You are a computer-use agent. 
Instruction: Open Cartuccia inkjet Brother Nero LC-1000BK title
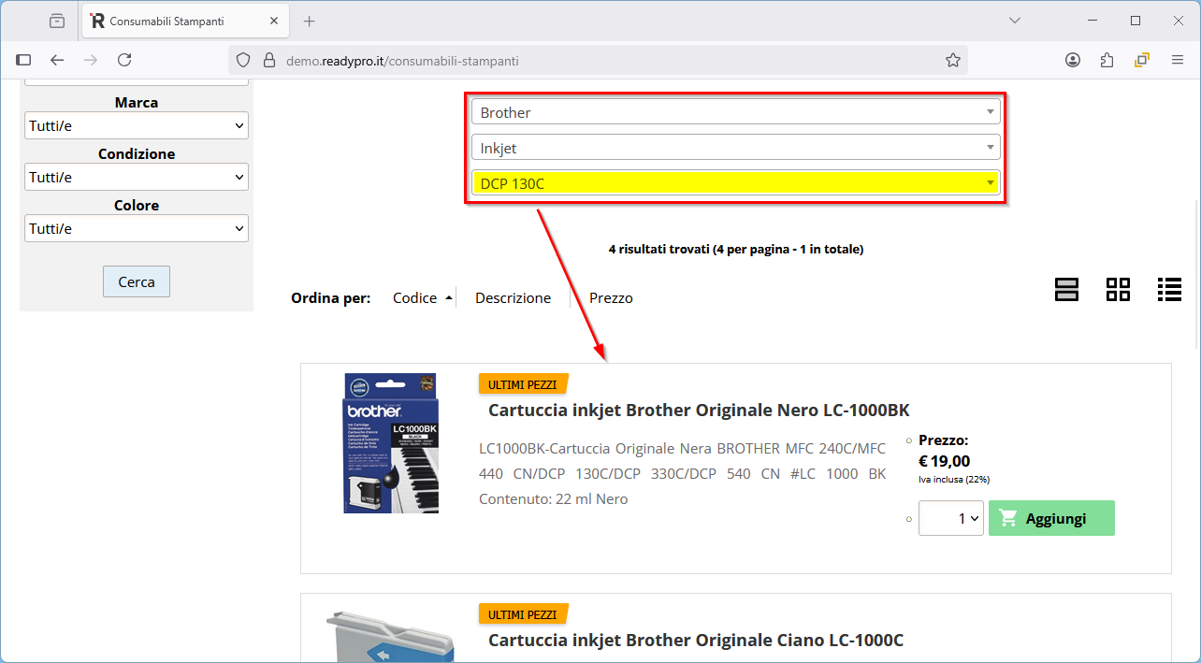(x=699, y=411)
